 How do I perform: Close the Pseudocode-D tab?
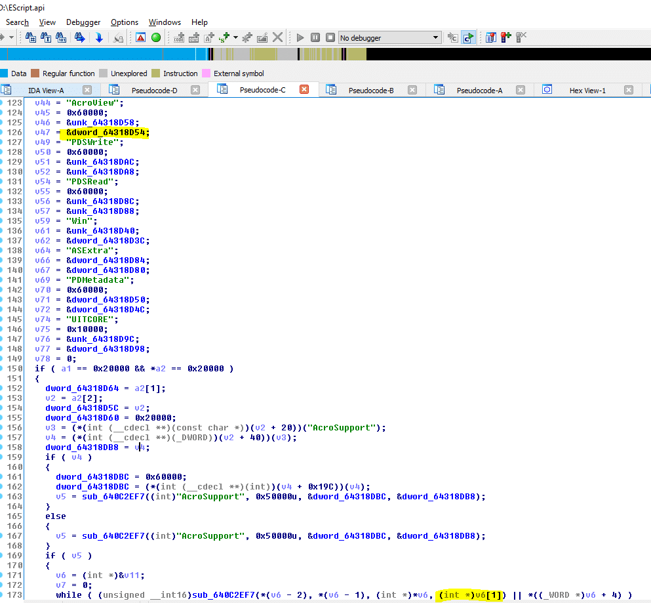(x=195, y=90)
